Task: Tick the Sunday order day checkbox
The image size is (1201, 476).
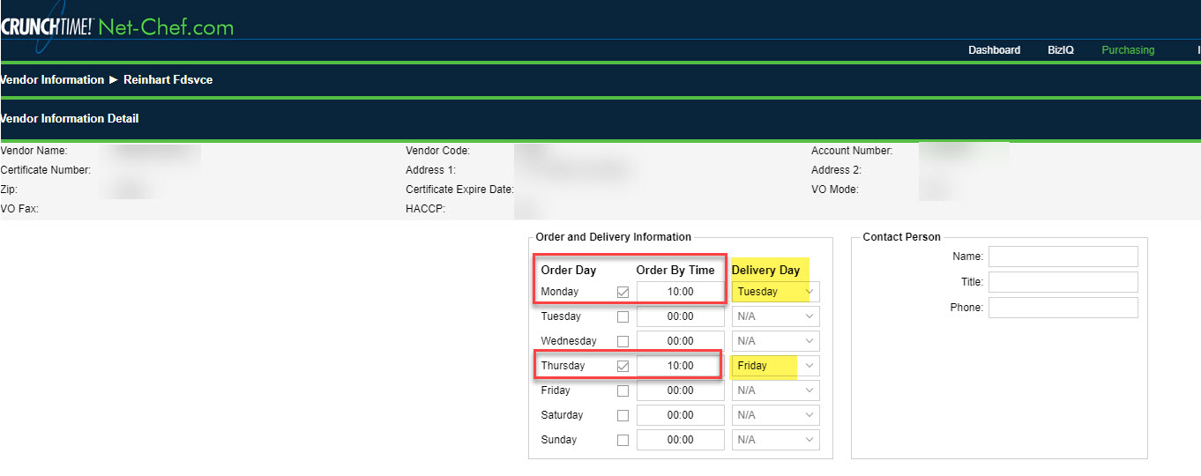Action: pos(623,440)
